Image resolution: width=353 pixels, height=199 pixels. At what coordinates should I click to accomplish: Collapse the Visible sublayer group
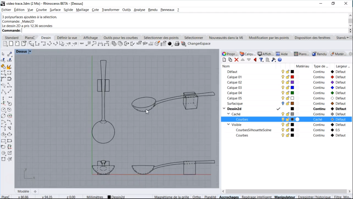click(229, 125)
